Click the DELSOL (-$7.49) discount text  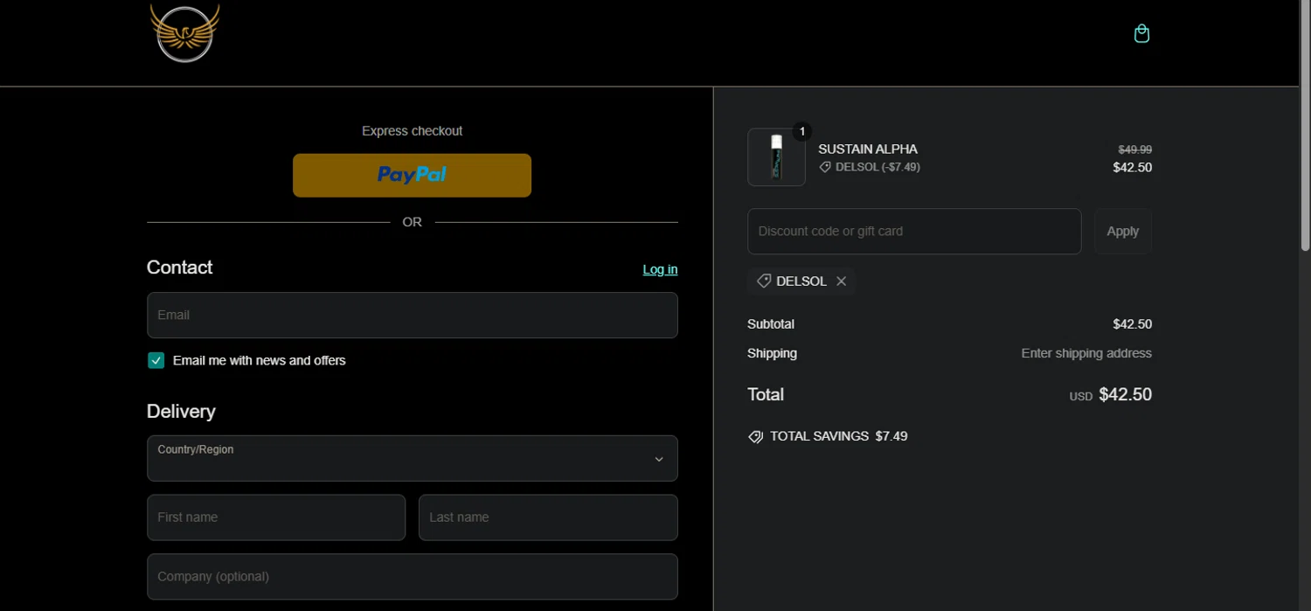[x=877, y=167]
